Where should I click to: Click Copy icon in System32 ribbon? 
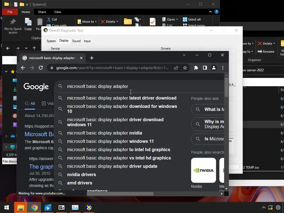(28, 24)
